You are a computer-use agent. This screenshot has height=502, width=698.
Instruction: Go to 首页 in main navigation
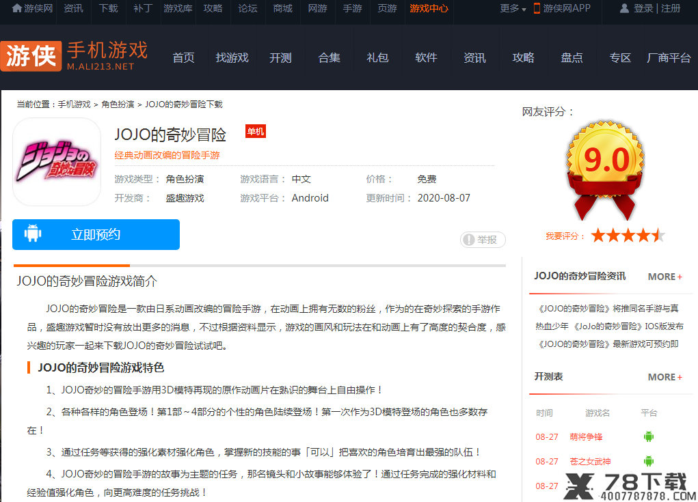pyautogui.click(x=183, y=58)
